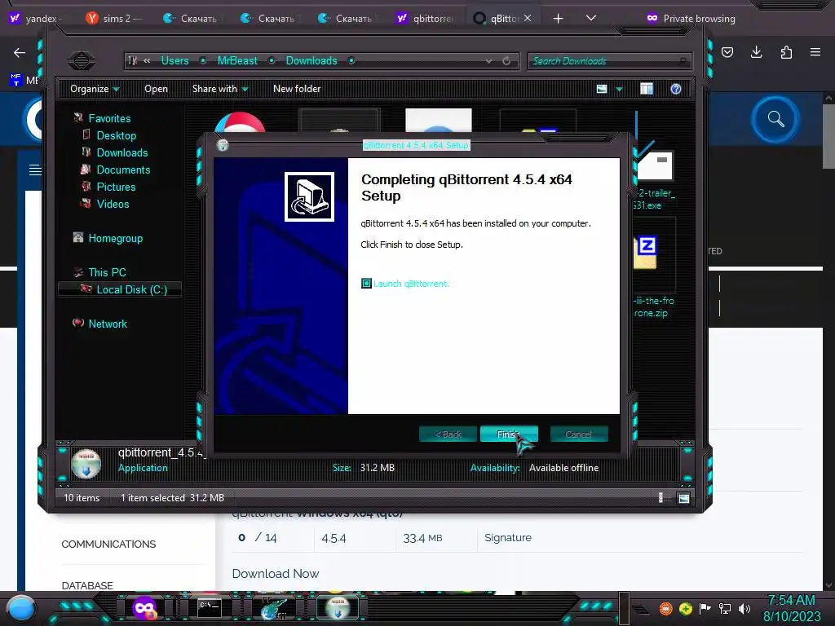Click the change view icon in Explorer
This screenshot has height=626, width=835.
click(x=602, y=89)
